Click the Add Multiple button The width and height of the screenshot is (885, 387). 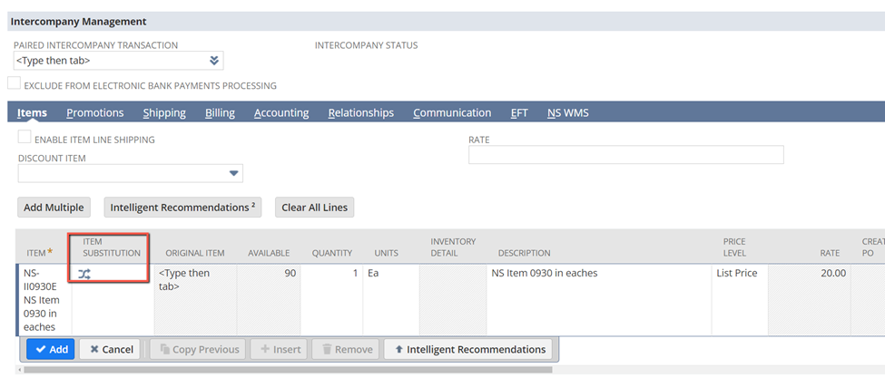54,208
